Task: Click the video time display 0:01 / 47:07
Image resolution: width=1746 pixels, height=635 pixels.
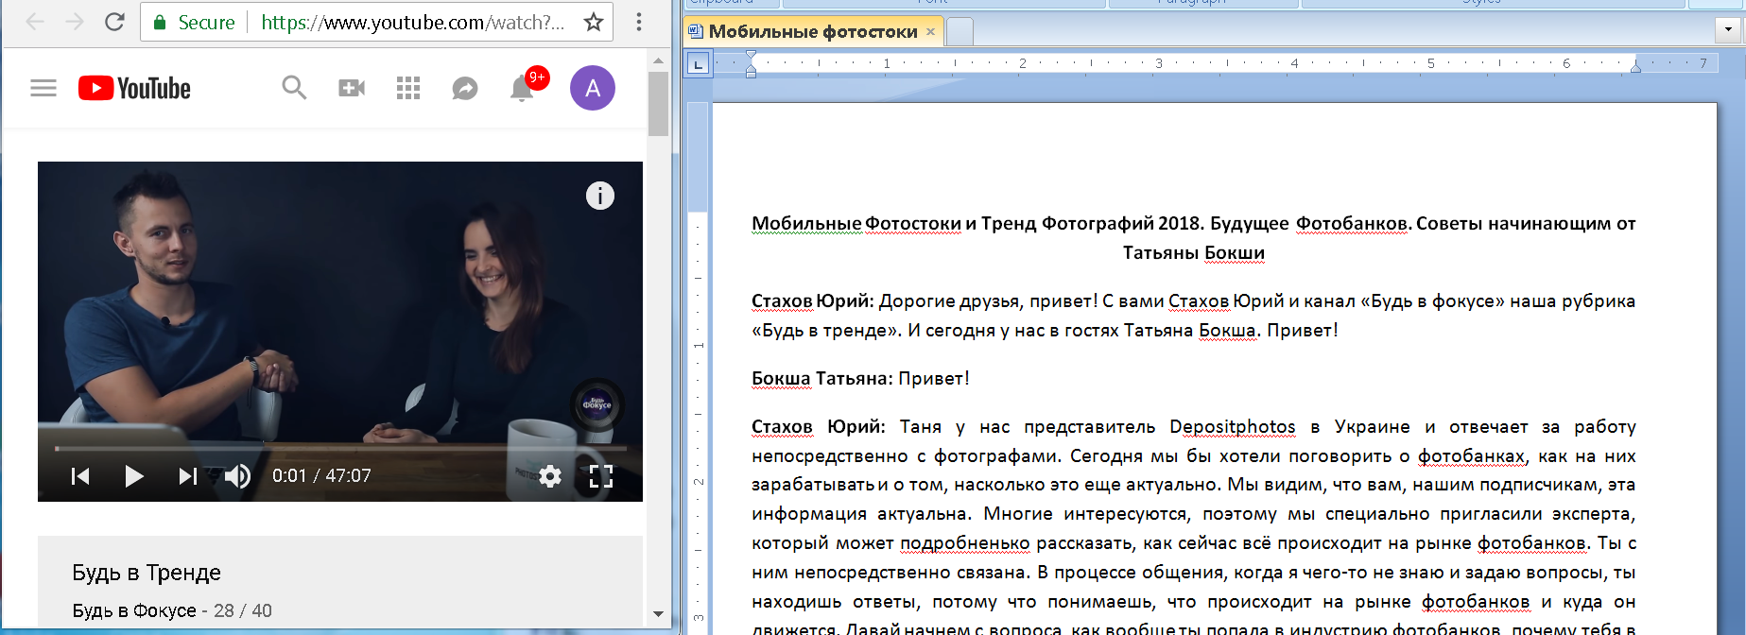Action: pyautogui.click(x=321, y=475)
